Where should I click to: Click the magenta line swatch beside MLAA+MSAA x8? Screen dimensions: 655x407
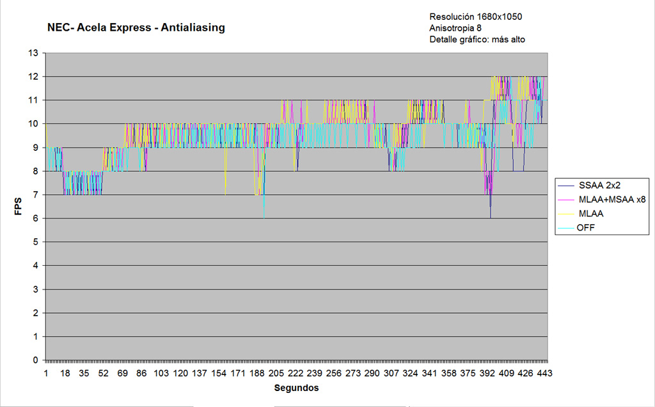point(566,200)
